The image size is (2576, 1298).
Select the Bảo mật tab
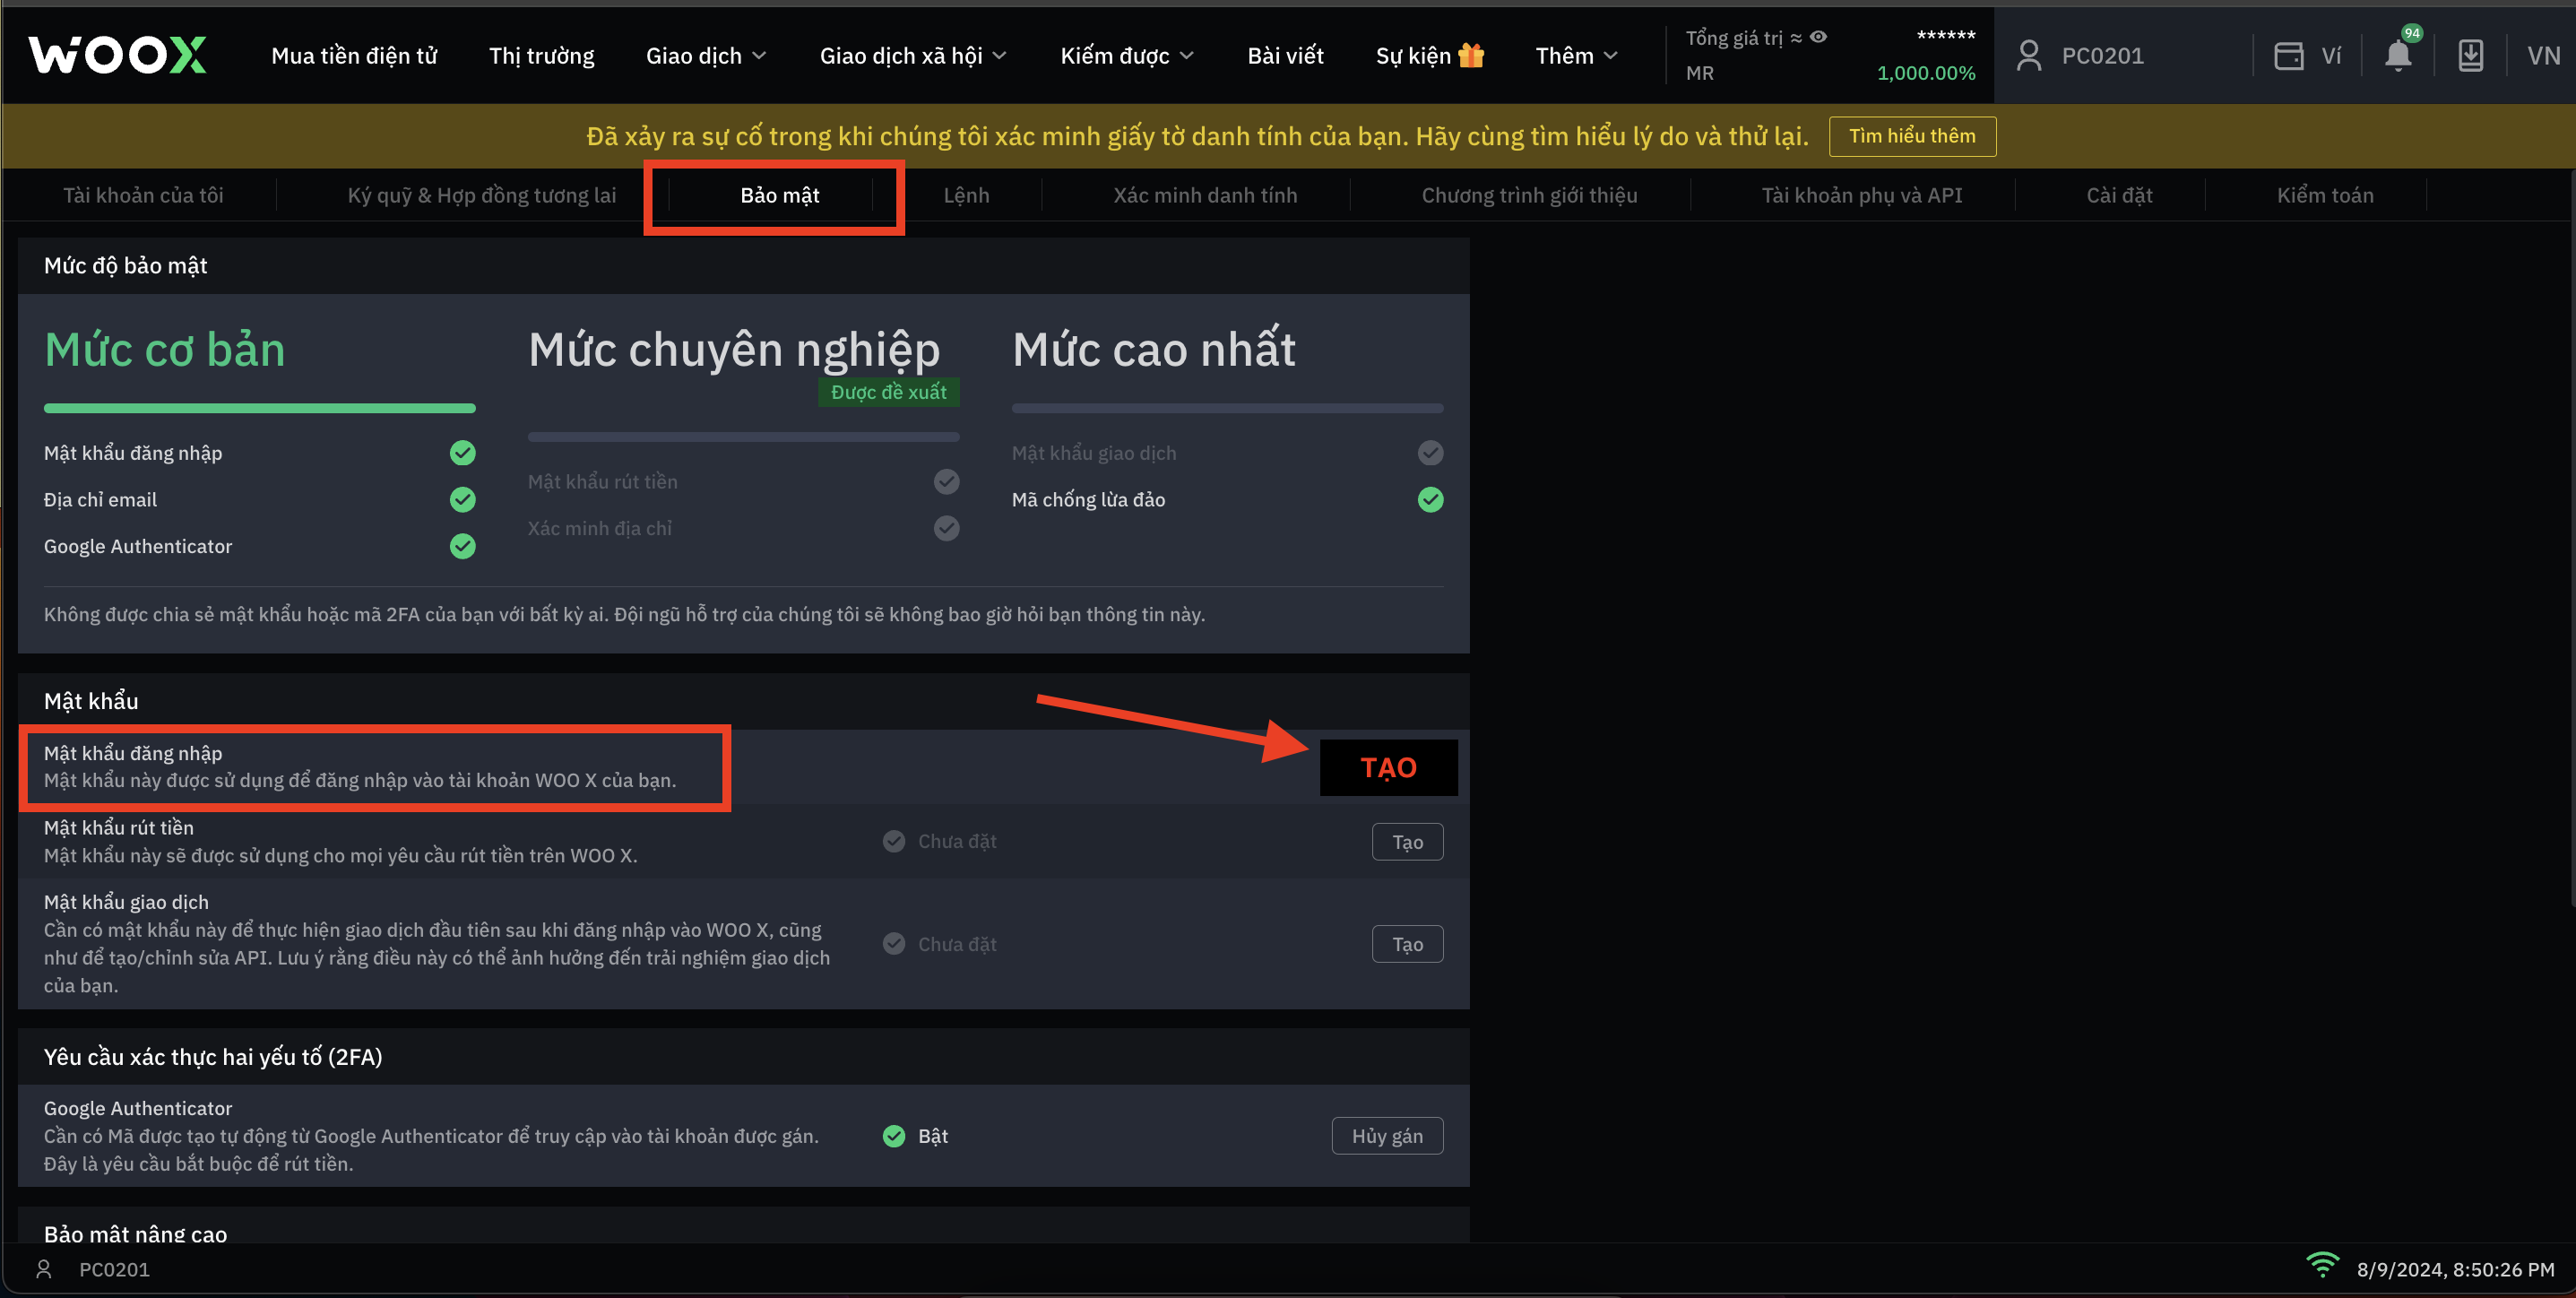pyautogui.click(x=779, y=195)
